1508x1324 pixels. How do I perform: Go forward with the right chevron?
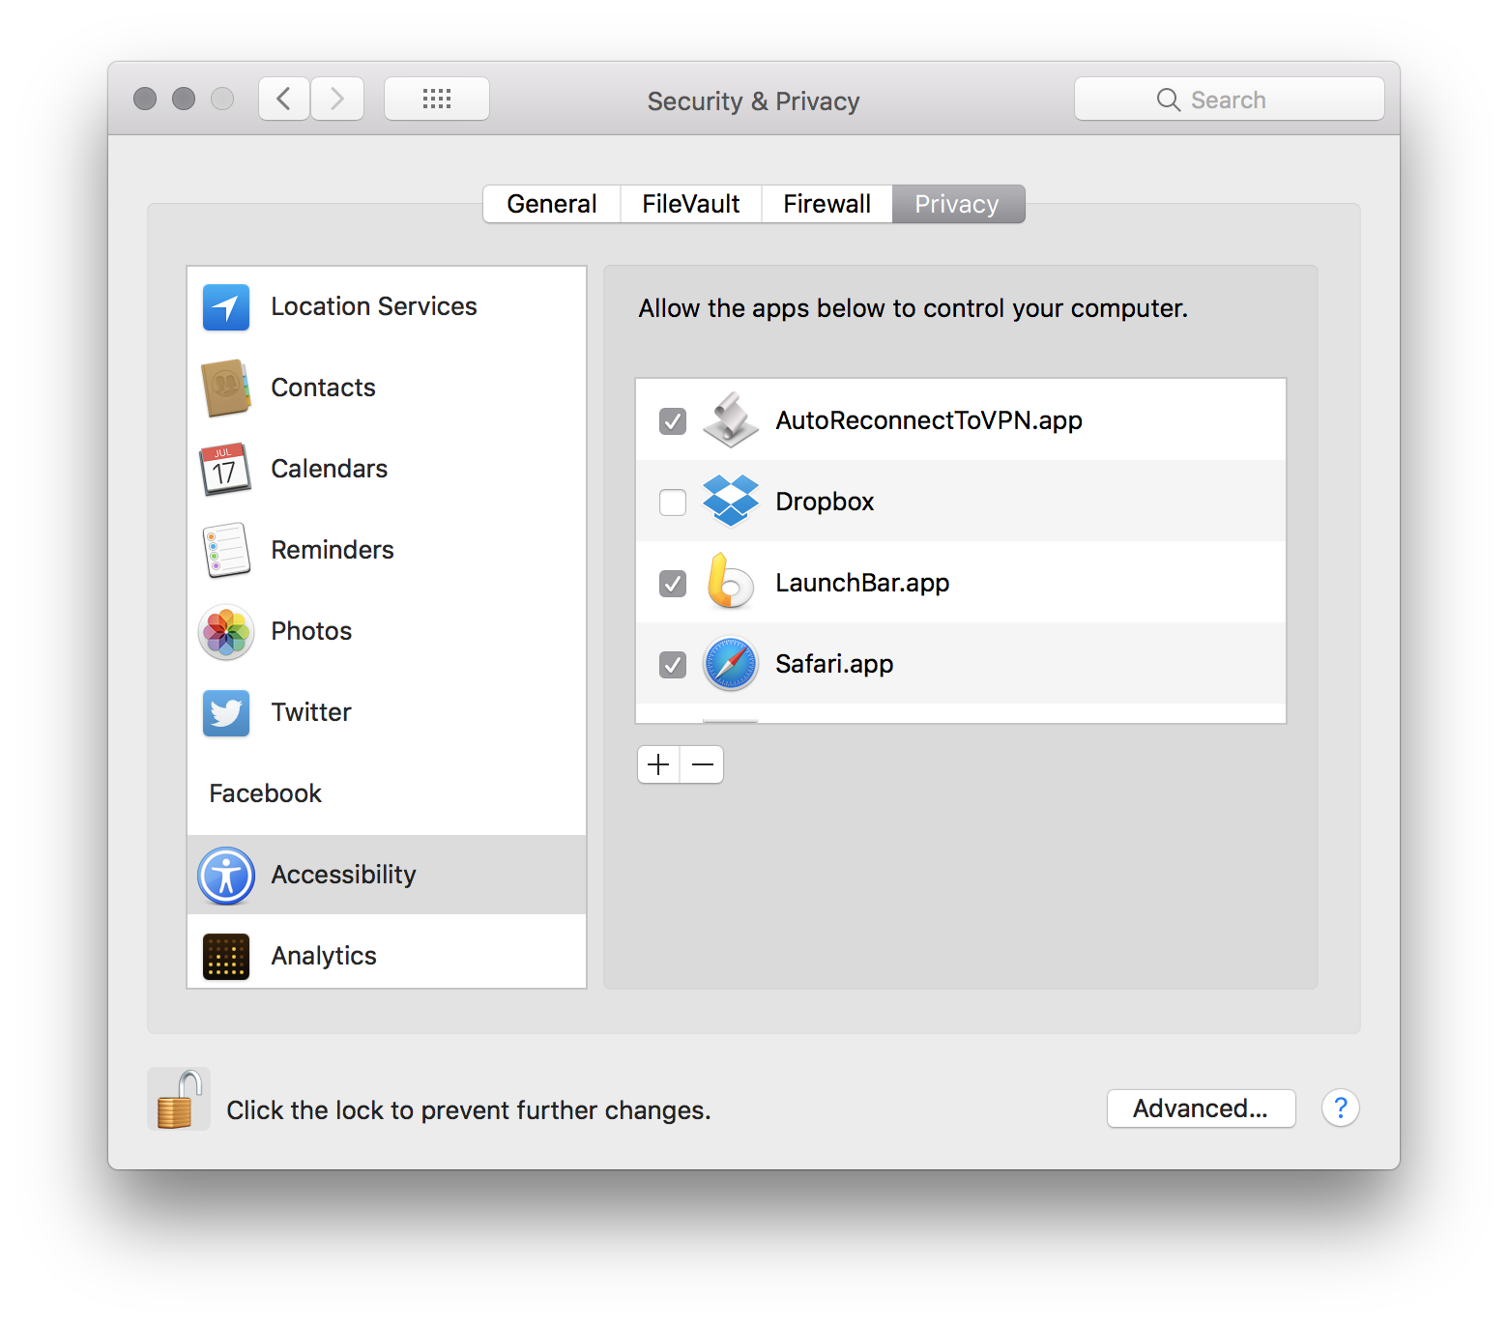[337, 99]
